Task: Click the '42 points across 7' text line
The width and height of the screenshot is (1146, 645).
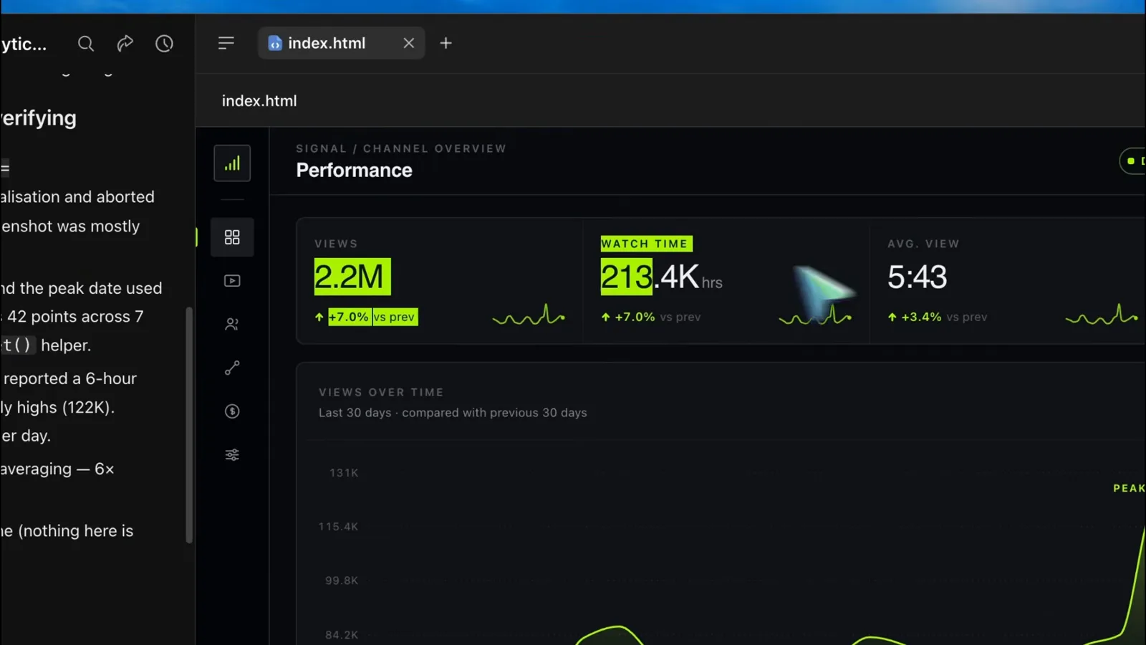Action: pyautogui.click(x=75, y=317)
